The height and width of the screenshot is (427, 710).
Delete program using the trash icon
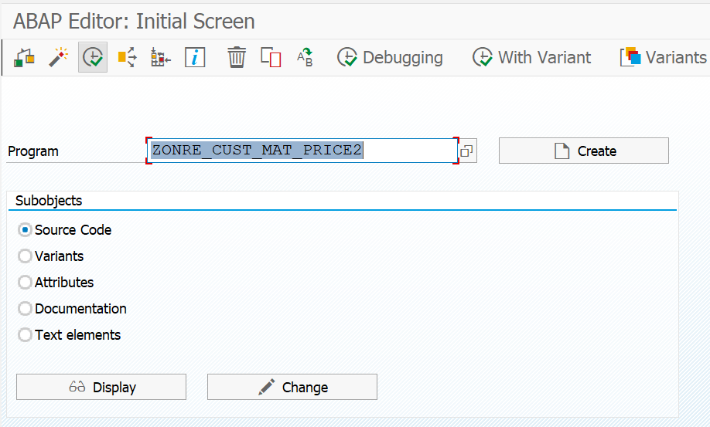click(237, 58)
